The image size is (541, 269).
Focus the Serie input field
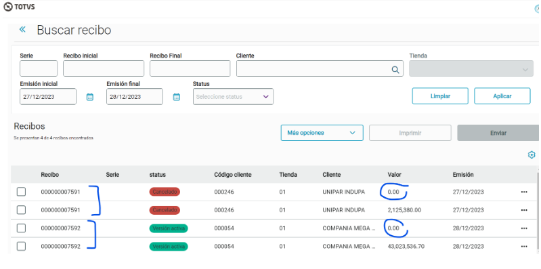click(x=39, y=68)
